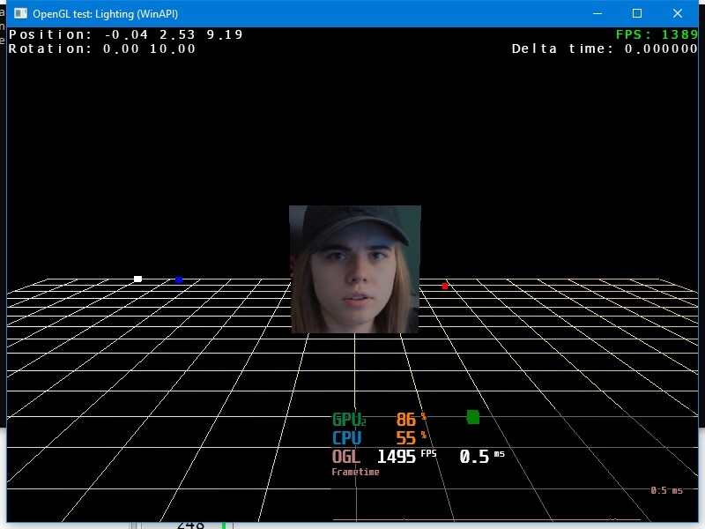Screen dimensions: 705x529
Task: Select the green cube on the grid
Action: tap(473, 417)
